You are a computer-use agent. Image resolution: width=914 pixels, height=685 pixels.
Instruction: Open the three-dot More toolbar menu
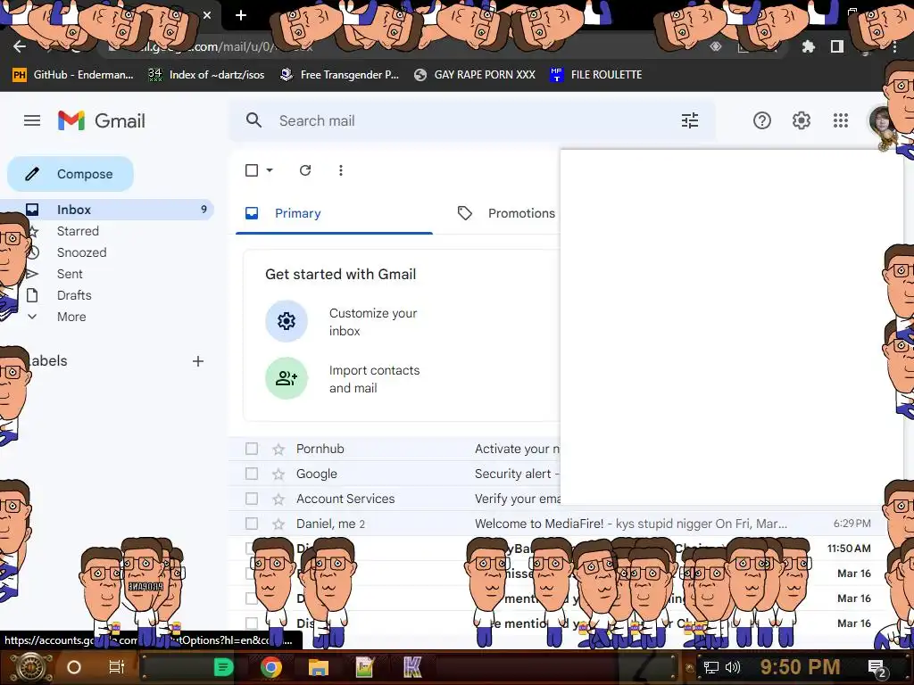341,170
